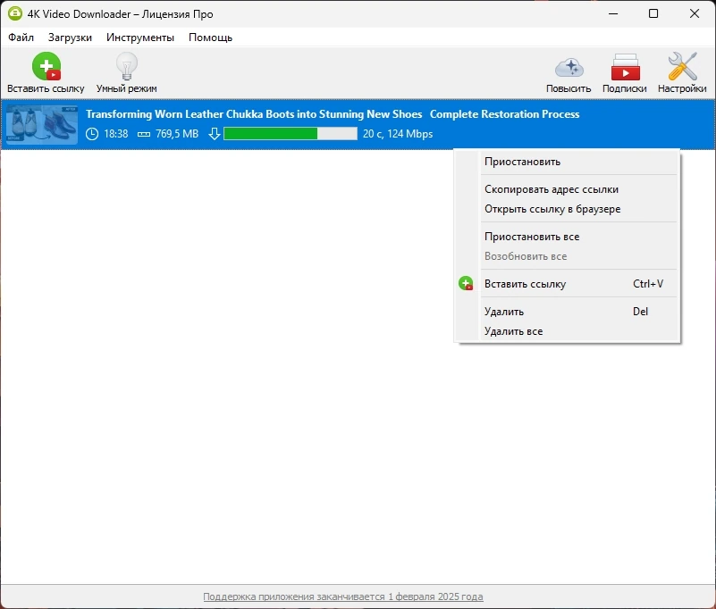
Task: Click the 18:38 duration text
Action: pos(116,134)
